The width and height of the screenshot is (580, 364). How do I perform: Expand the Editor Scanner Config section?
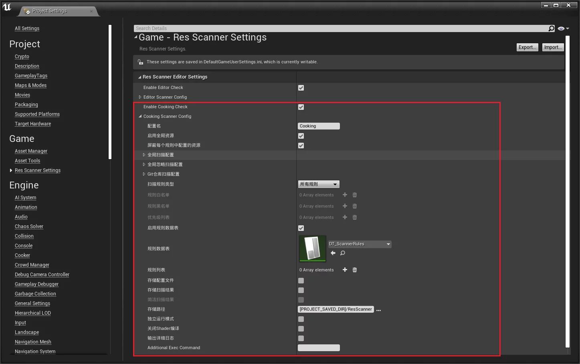[x=140, y=97]
